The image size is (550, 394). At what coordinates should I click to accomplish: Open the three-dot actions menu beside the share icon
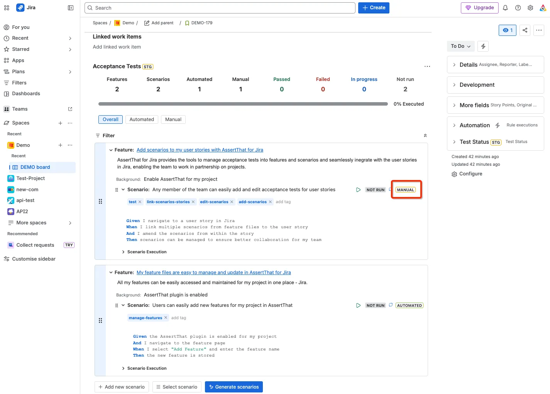tap(539, 30)
